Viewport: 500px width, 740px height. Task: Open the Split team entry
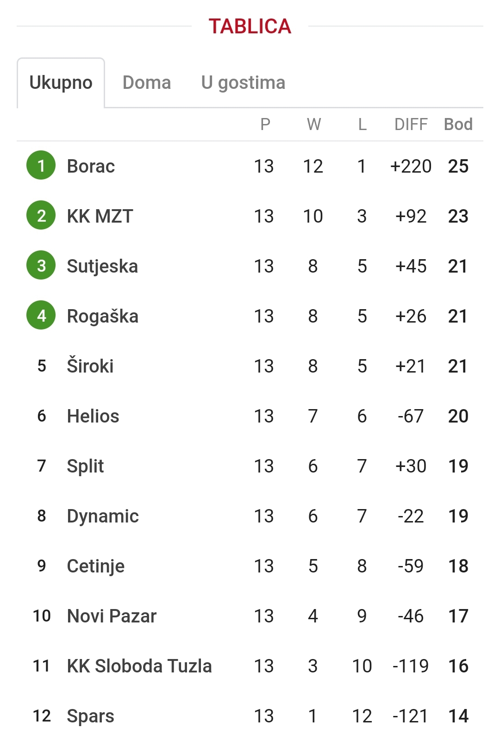tap(85, 466)
